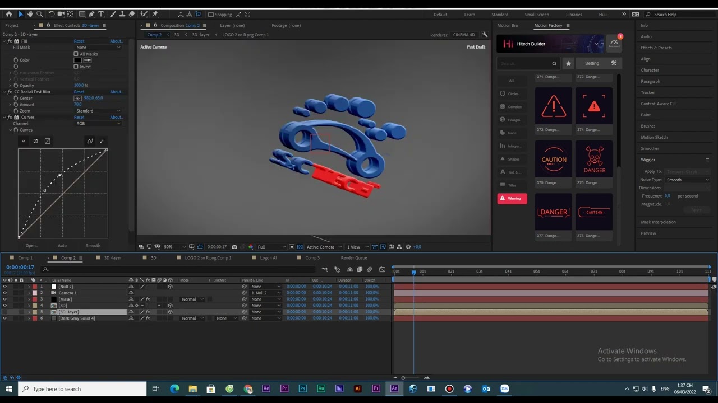The height and width of the screenshot is (403, 718).
Task: Select the Circles category in Motion Factory
Action: [512, 93]
